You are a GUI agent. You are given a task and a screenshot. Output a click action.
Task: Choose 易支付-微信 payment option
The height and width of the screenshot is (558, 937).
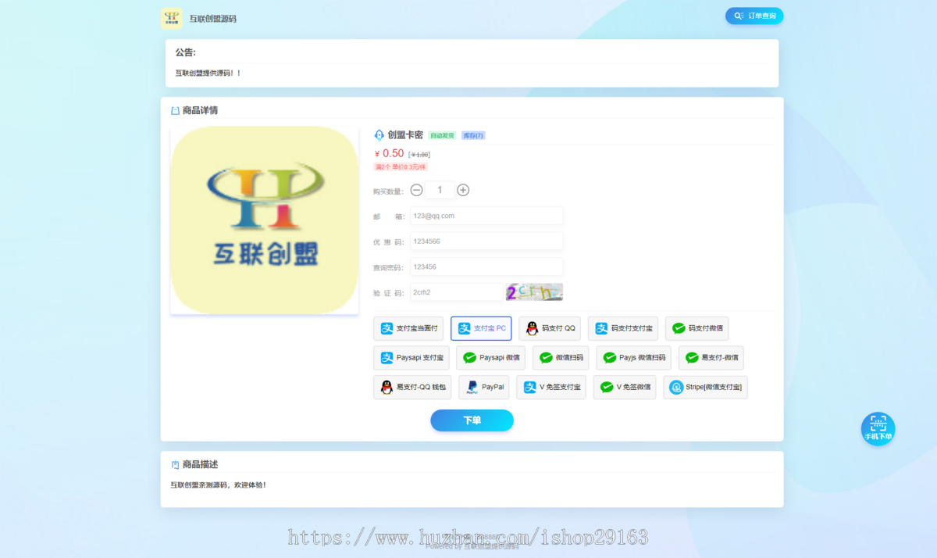click(x=711, y=358)
